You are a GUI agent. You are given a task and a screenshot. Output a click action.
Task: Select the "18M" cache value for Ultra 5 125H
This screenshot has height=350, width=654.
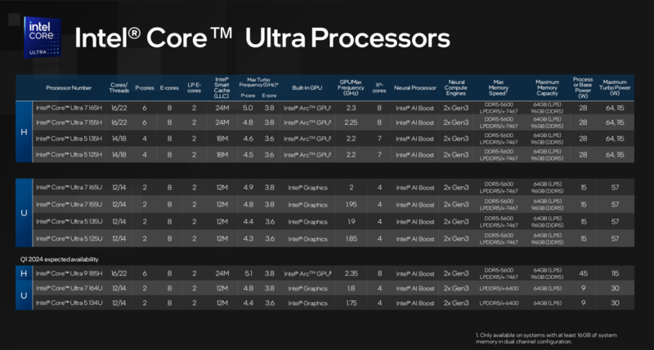222,154
